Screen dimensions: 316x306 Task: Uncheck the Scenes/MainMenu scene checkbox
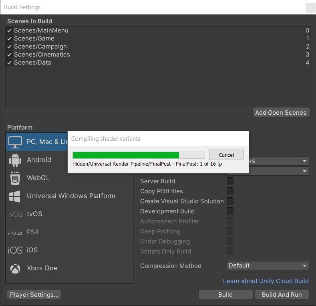9,30
